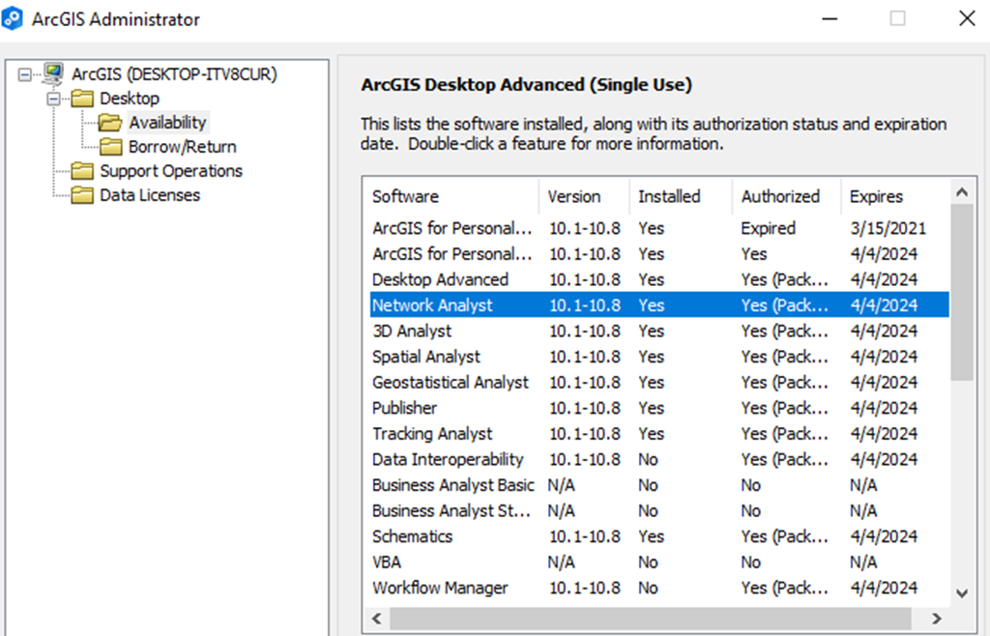The image size is (990, 636).
Task: Minimize the ArcGIS Administrator window
Action: 830,19
